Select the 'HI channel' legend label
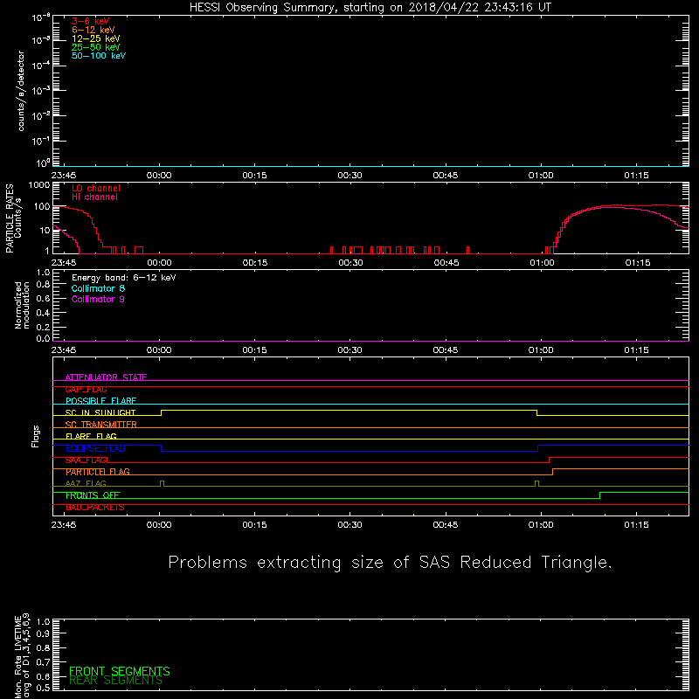 tap(94, 197)
